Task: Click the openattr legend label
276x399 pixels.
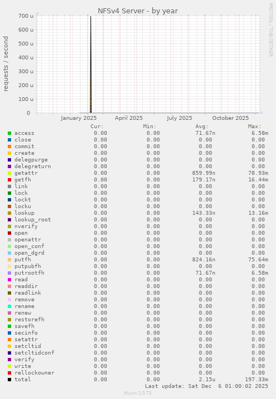Action: (28, 240)
